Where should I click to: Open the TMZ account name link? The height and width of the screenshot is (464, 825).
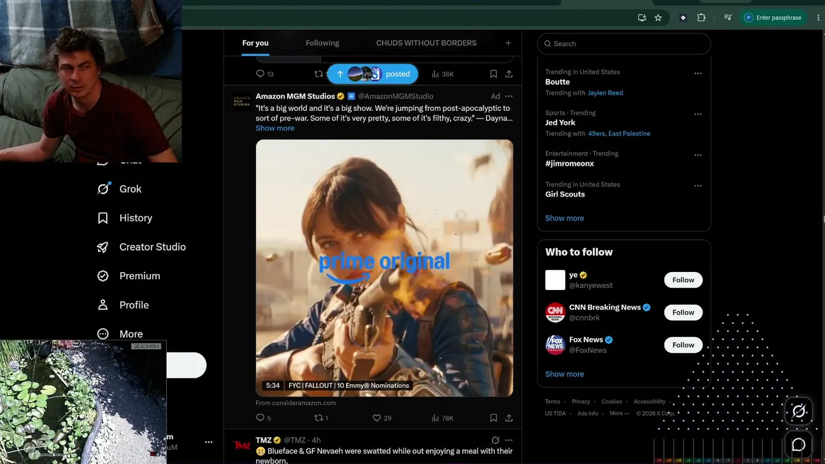264,440
